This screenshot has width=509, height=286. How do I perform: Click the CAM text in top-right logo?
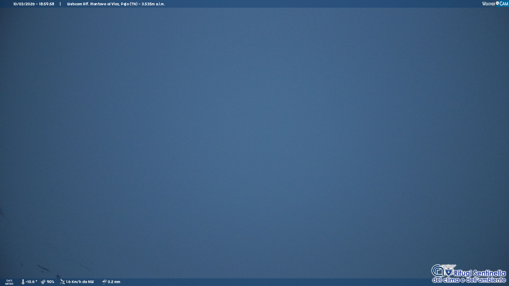pos(504,4)
